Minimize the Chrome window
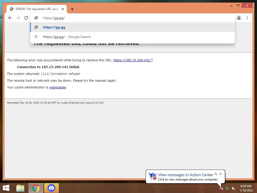Viewport: 257px width, 193px height. (x=231, y=6)
